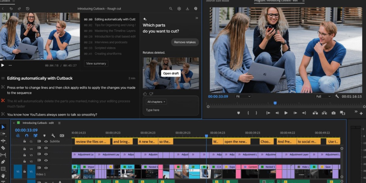Click the Program monitor scrub bar playhead
This screenshot has width=366, height=183.
(x=275, y=103)
